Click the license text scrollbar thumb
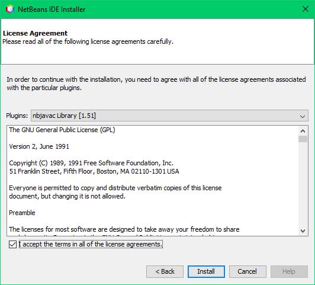Screen dimensions: 315x285 tap(303, 139)
